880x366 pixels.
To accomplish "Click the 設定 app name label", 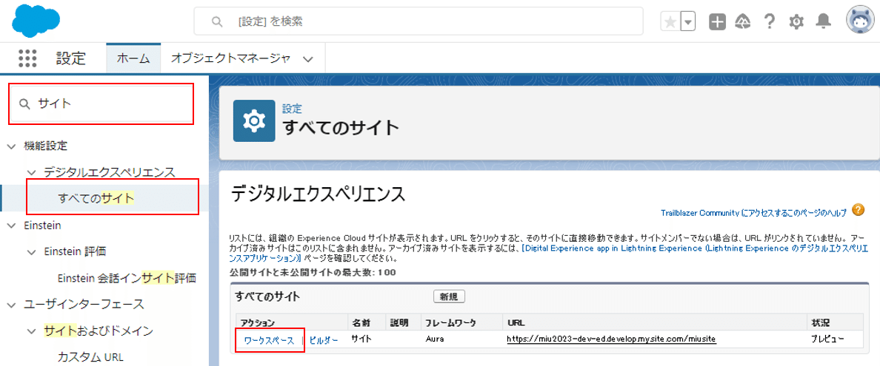I will point(70,58).
